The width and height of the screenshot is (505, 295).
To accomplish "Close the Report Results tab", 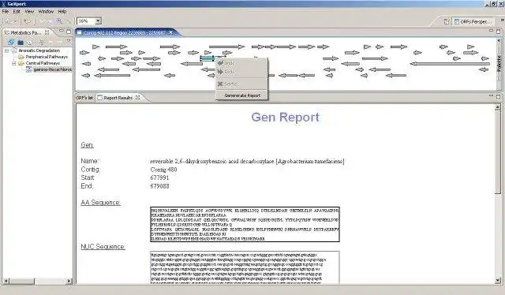I will tap(138, 97).
